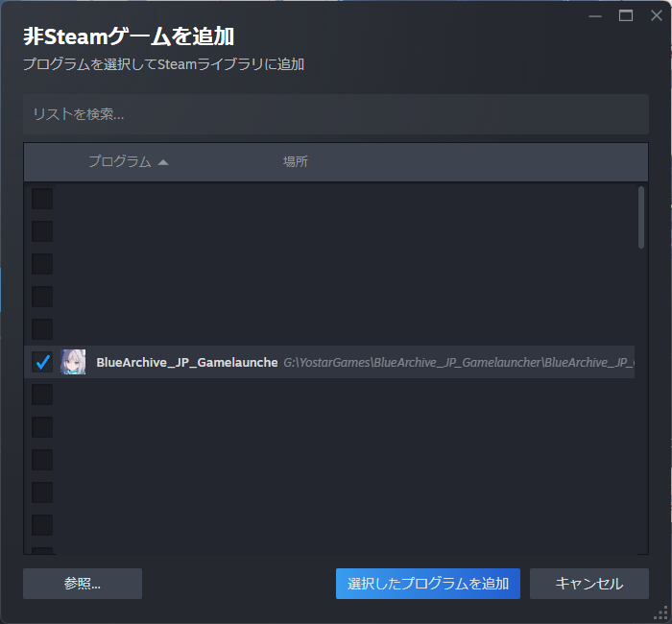The image size is (672, 624).
Task: Click the list's vertical scrollbar thumb
Action: pyautogui.click(x=641, y=217)
